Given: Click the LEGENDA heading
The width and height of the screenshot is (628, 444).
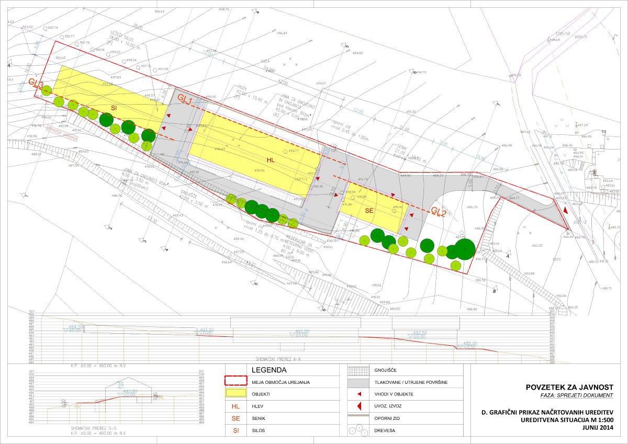Looking at the screenshot, I should click(x=268, y=370).
